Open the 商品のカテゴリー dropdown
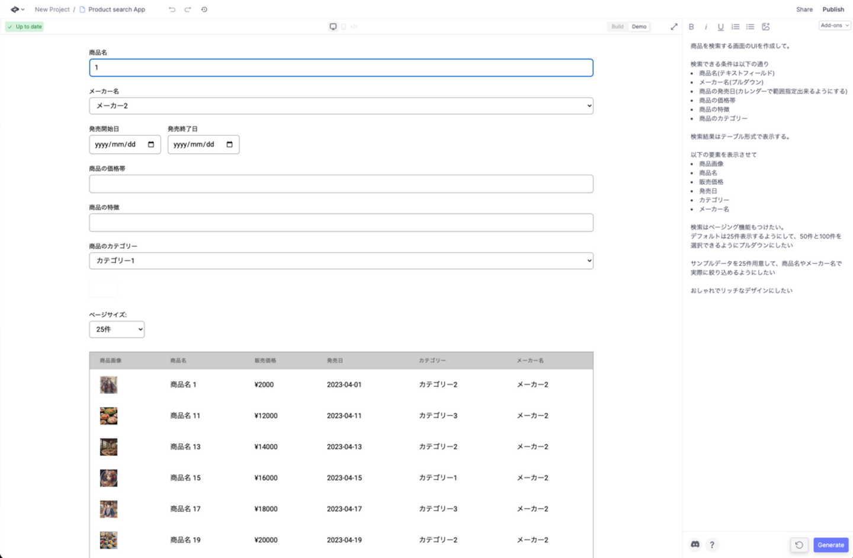 341,261
